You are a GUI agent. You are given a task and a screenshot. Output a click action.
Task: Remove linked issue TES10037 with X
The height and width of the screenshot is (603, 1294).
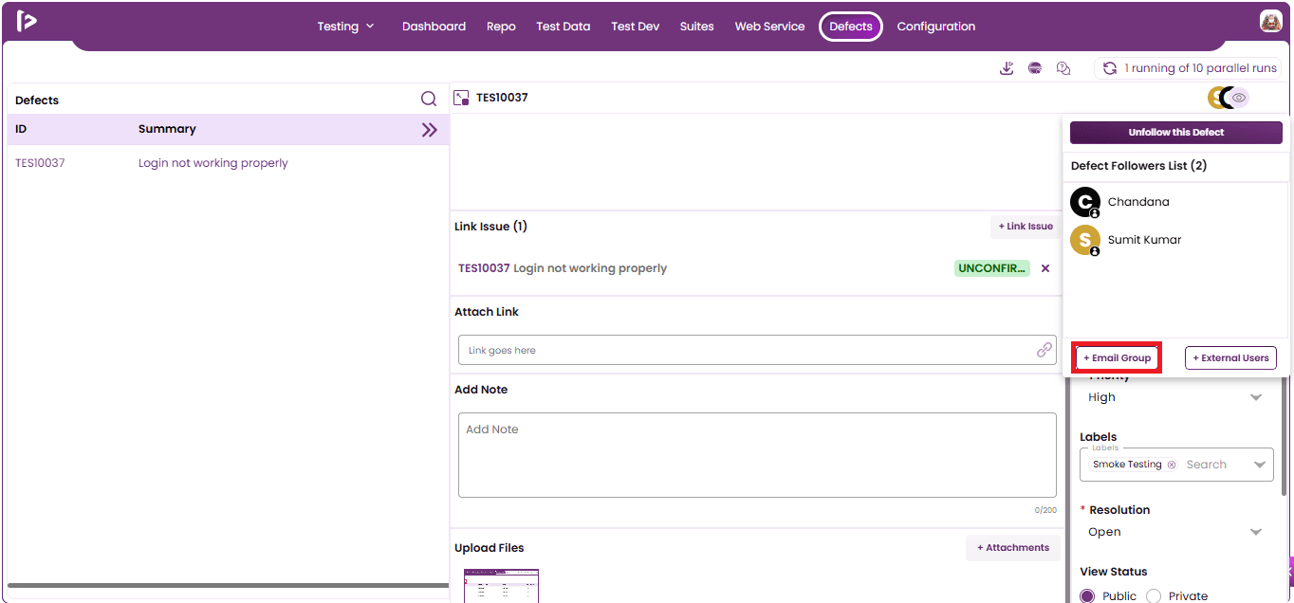1045,268
